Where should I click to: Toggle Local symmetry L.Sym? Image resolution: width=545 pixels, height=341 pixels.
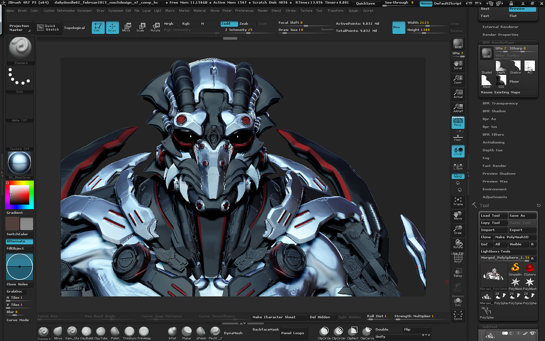(x=458, y=166)
